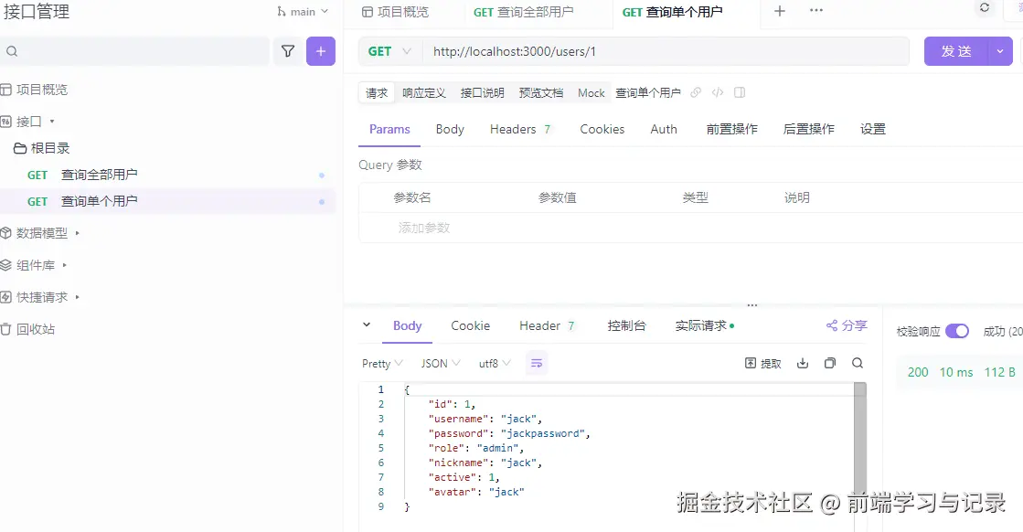Open the code generation icon next to 查询单个用户
This screenshot has height=532, width=1023.
point(718,92)
